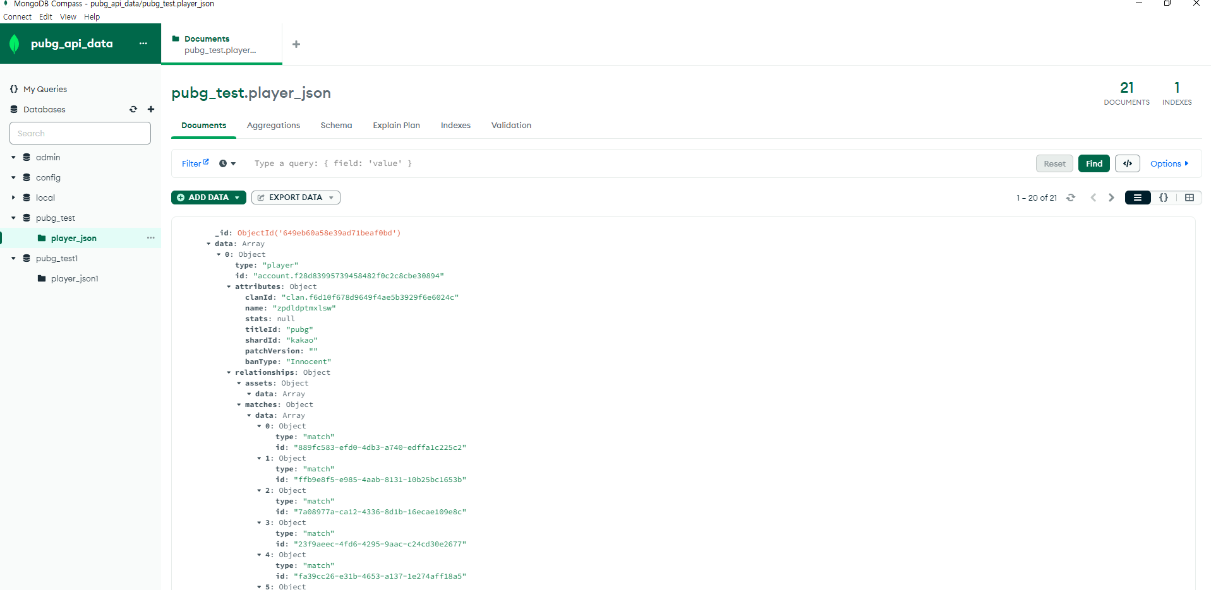This screenshot has height=590, width=1211.
Task: Click the player_json collection folder icon
Action: coord(42,238)
